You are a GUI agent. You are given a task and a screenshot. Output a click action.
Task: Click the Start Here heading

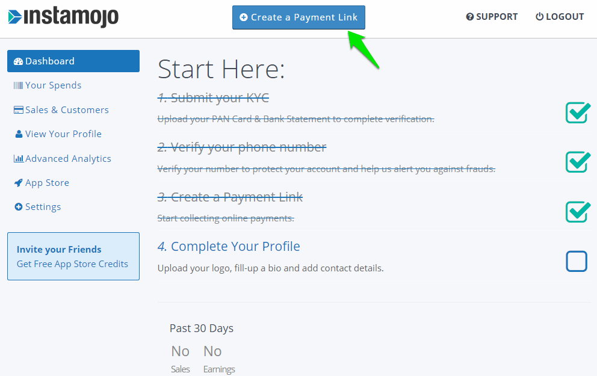pyautogui.click(x=221, y=69)
